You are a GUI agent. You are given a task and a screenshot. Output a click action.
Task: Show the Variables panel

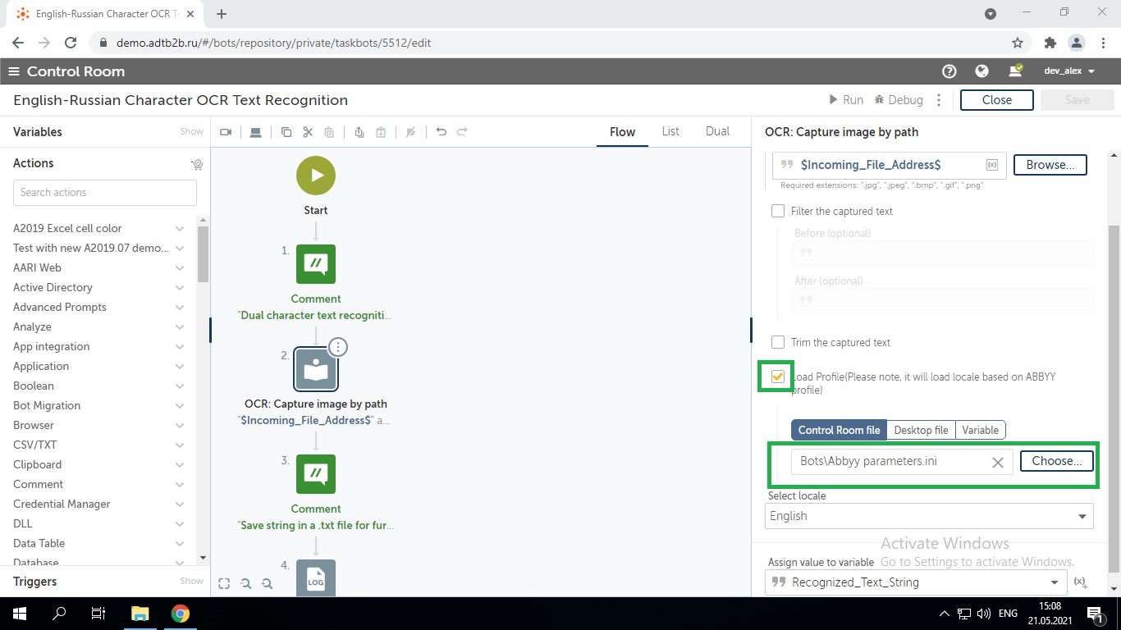click(191, 131)
